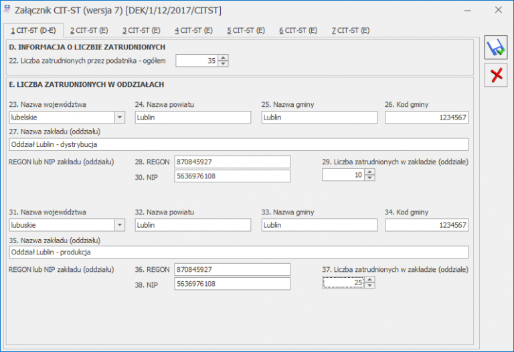Click the red X cancel icon
The height and width of the screenshot is (352, 514).
point(496,75)
